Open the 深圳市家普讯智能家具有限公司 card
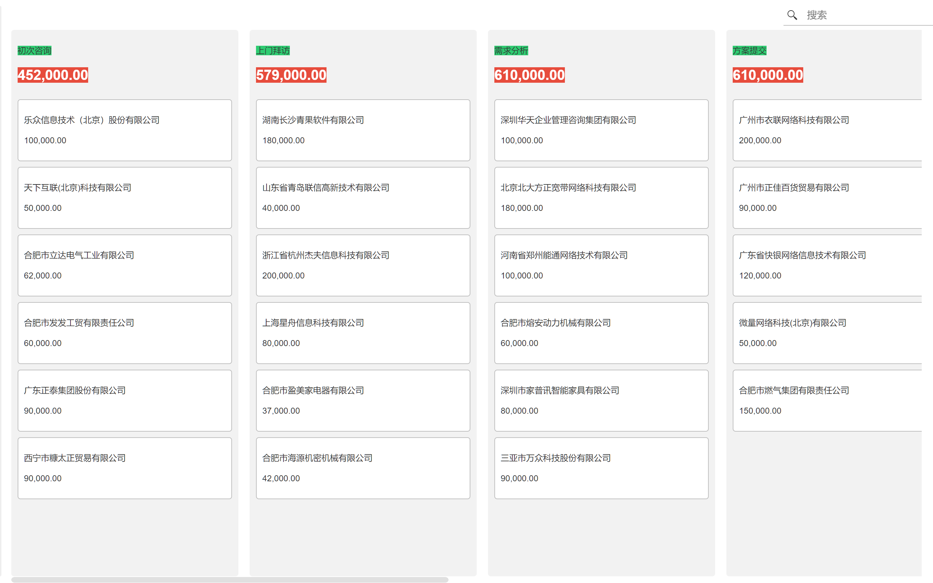The height and width of the screenshot is (583, 933). tap(601, 401)
